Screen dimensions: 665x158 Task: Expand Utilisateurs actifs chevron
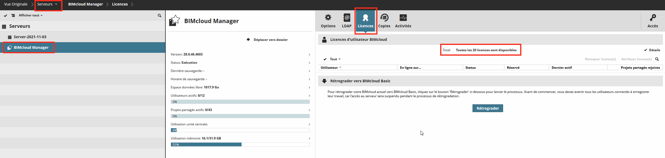click(309, 96)
